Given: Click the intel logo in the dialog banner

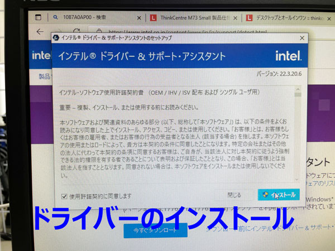Looking at the screenshot, I should (288, 56).
